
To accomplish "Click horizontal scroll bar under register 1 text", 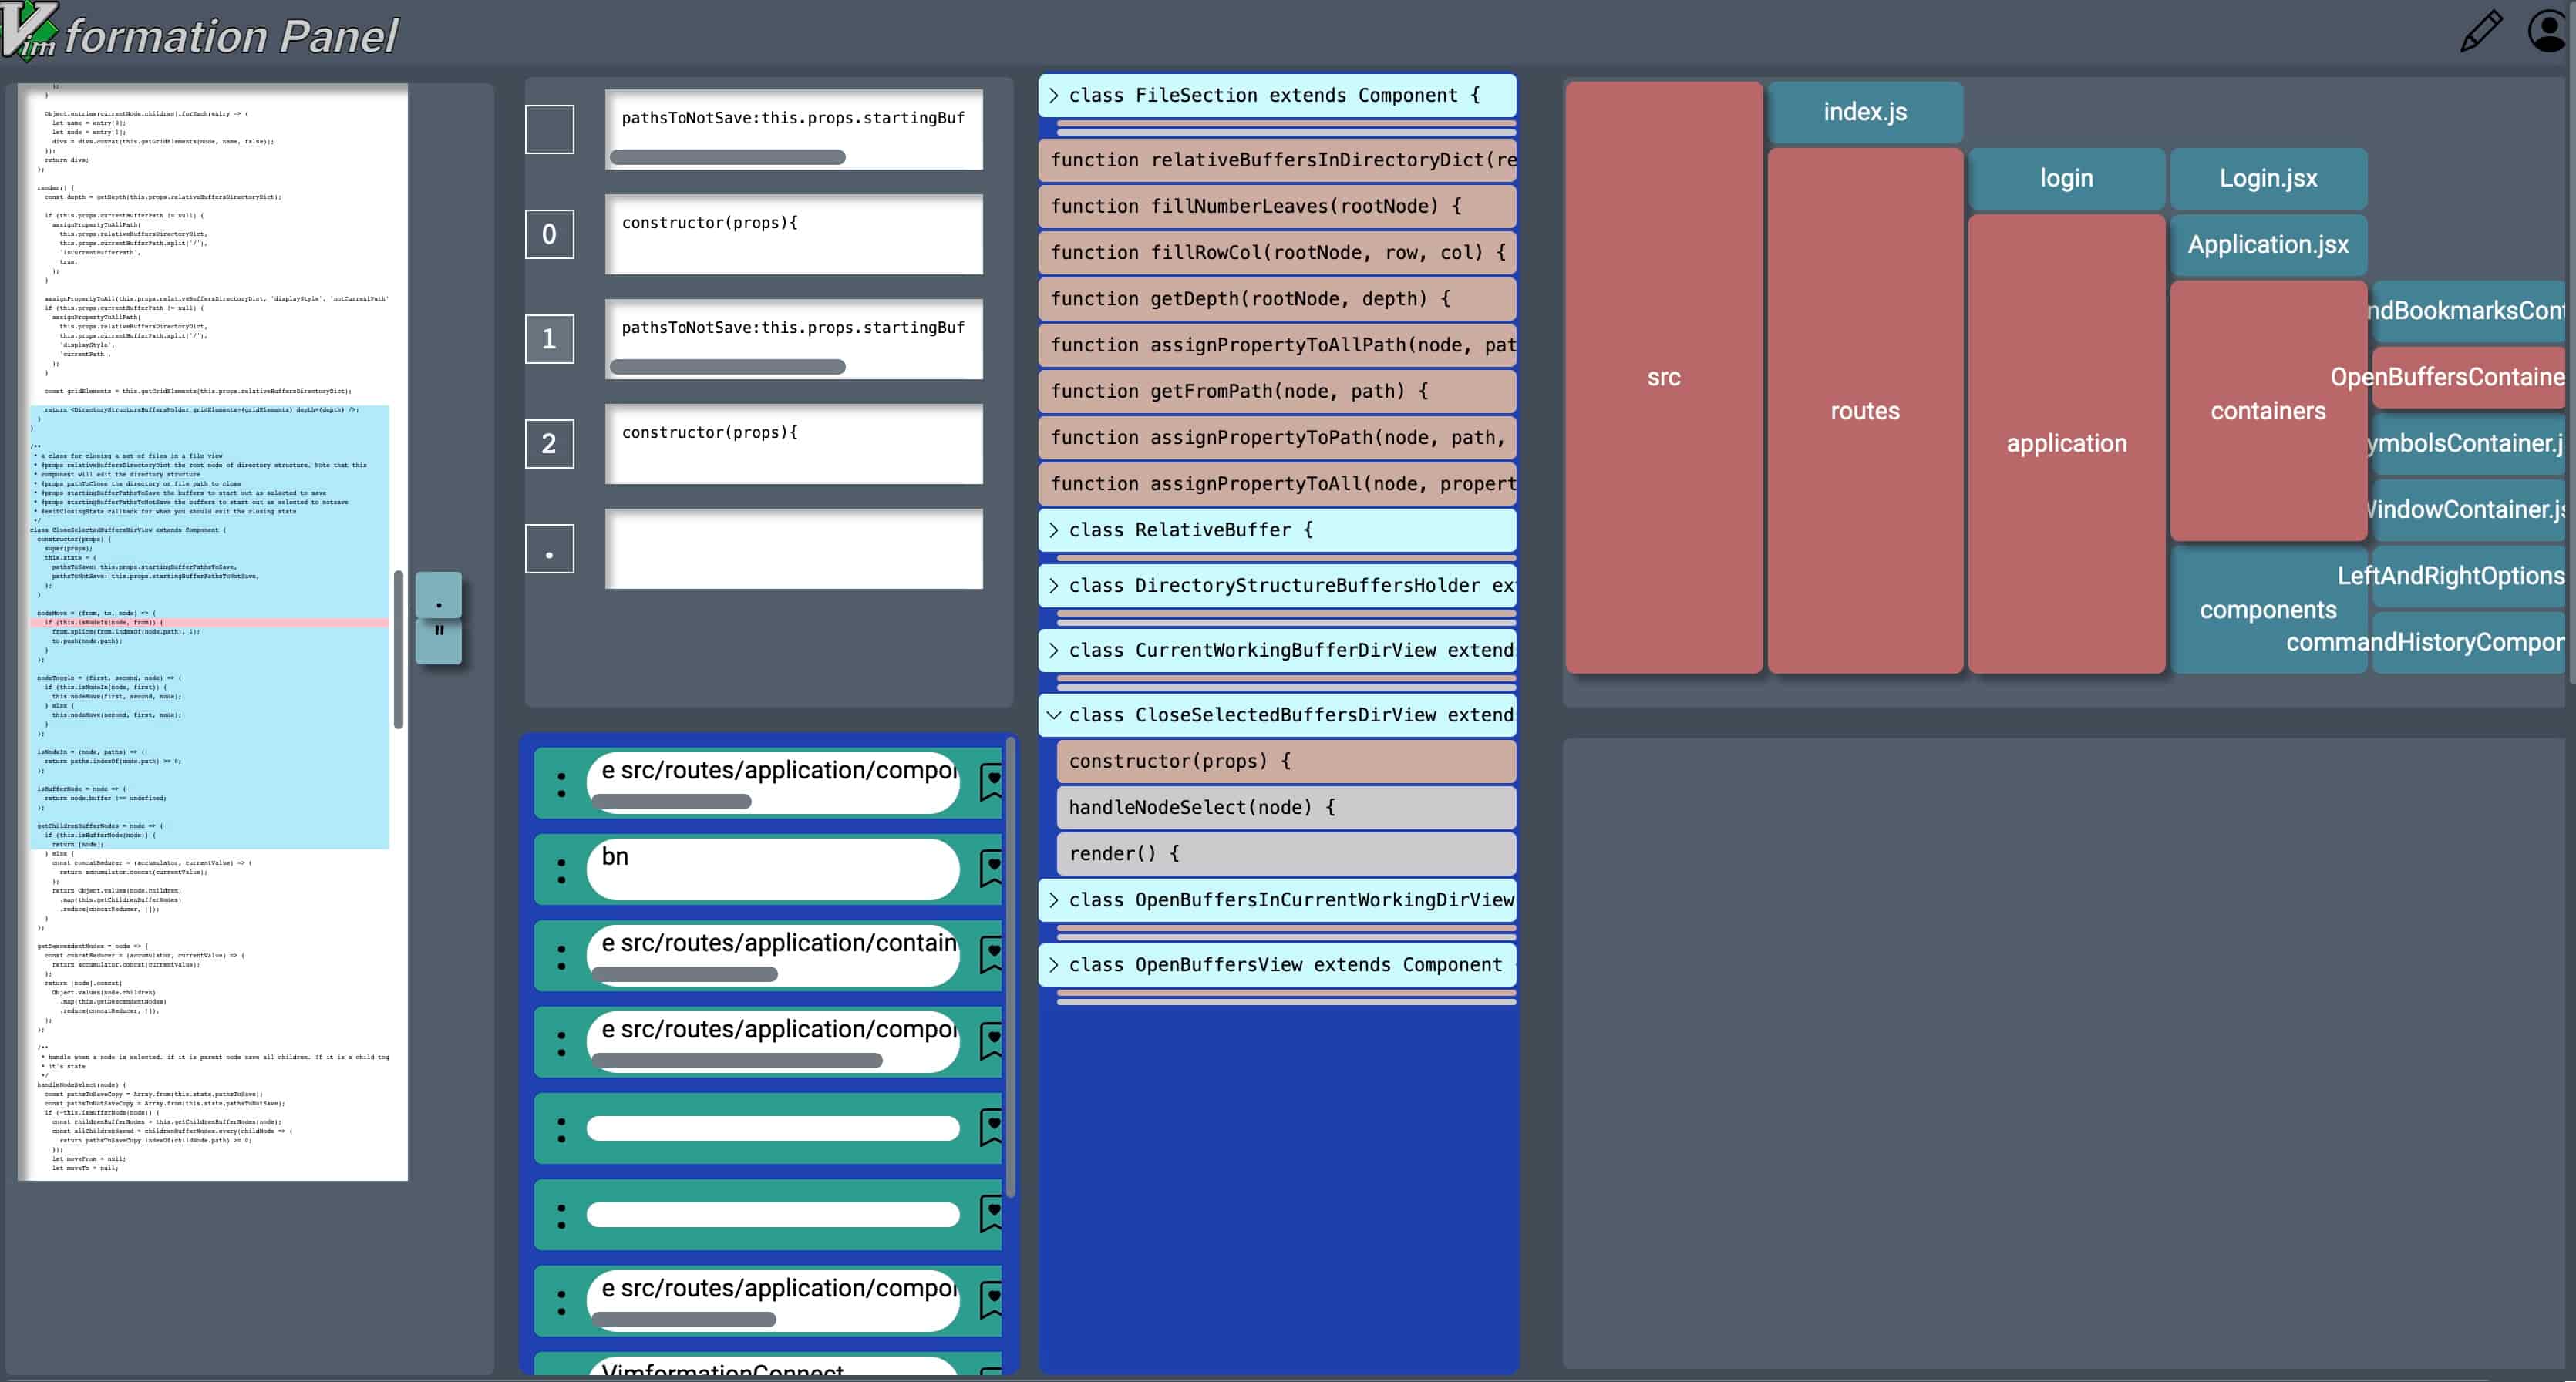I will point(728,367).
